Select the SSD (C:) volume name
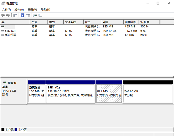This screenshot has height=136, width=174. [10, 31]
